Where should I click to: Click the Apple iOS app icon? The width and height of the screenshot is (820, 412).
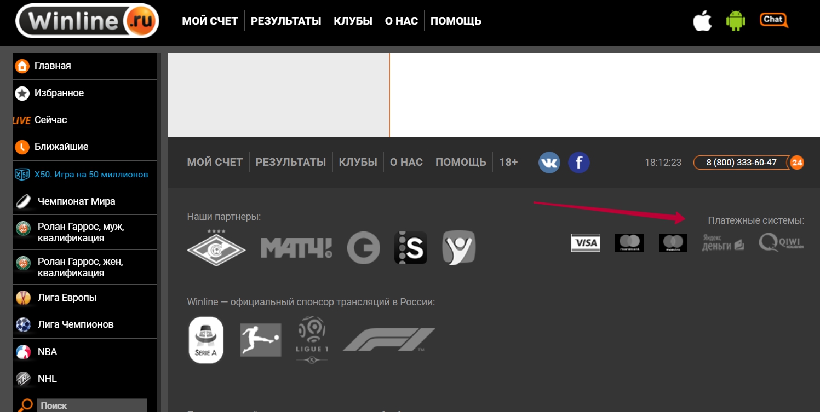click(x=702, y=21)
